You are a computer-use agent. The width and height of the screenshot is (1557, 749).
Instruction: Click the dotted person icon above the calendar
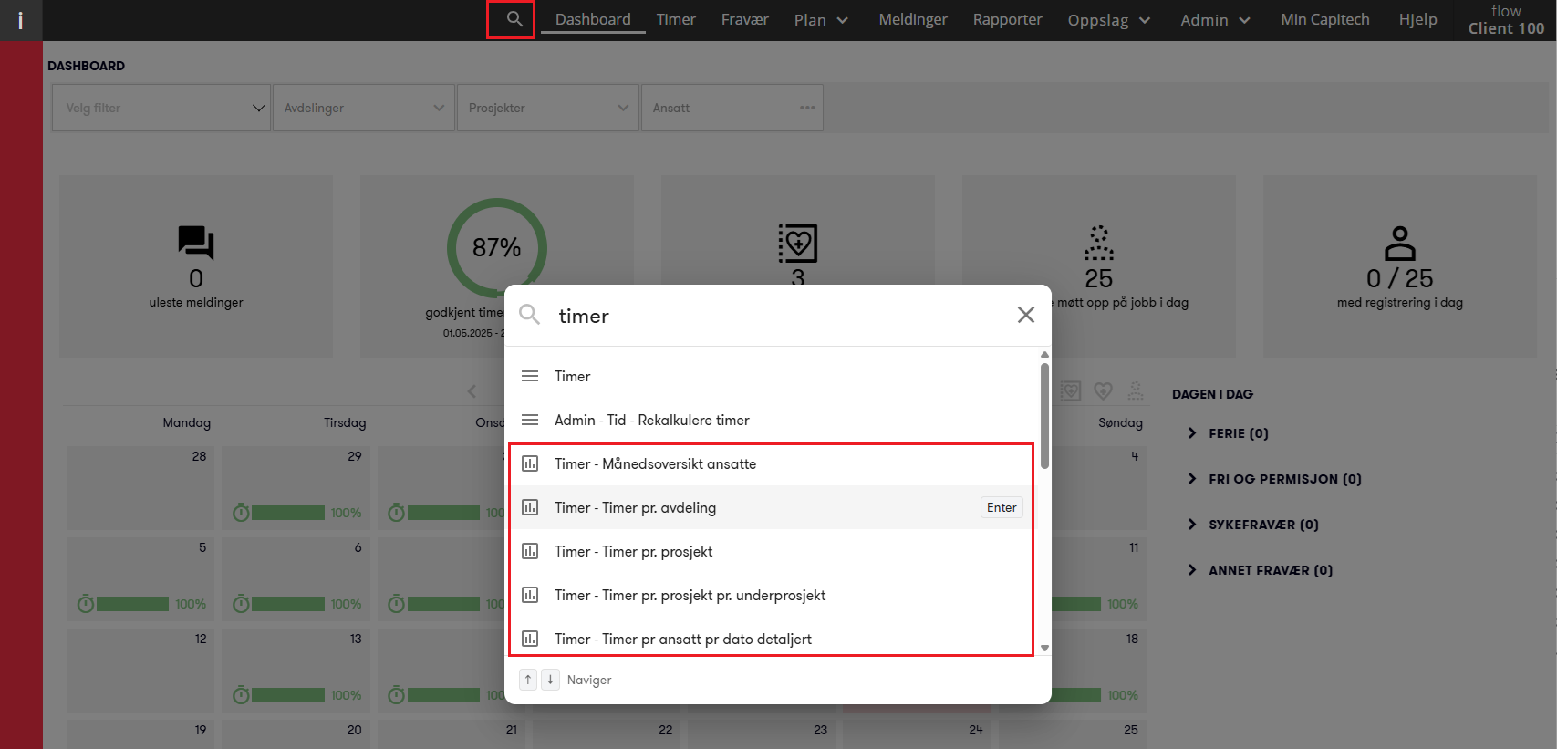(x=1136, y=391)
